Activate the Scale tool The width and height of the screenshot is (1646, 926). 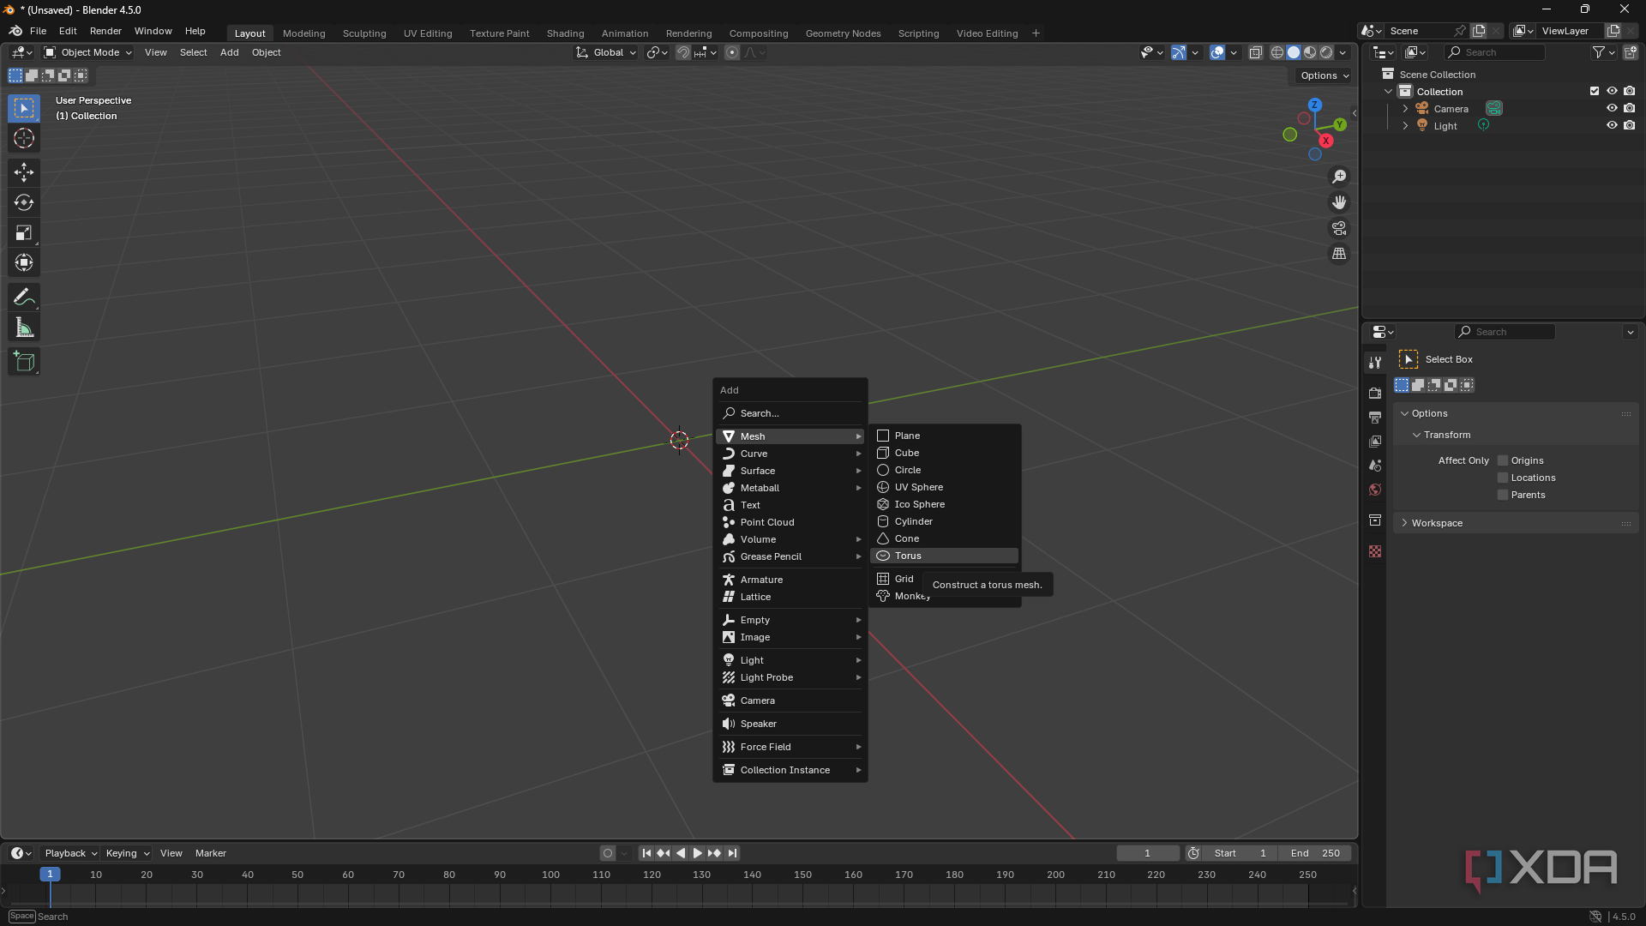coord(24,232)
